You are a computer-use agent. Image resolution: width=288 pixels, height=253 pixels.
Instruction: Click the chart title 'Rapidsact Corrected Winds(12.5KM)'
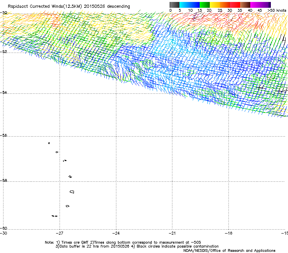pos(45,7)
